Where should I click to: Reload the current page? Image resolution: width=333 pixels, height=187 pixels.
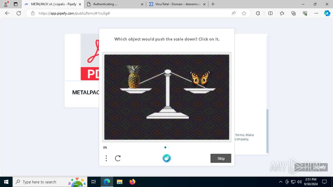[x=19, y=13]
